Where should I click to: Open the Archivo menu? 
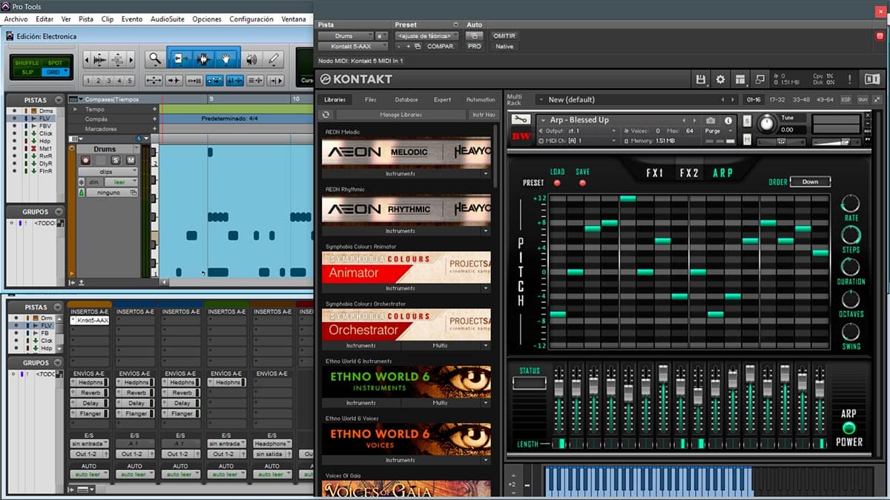16,19
